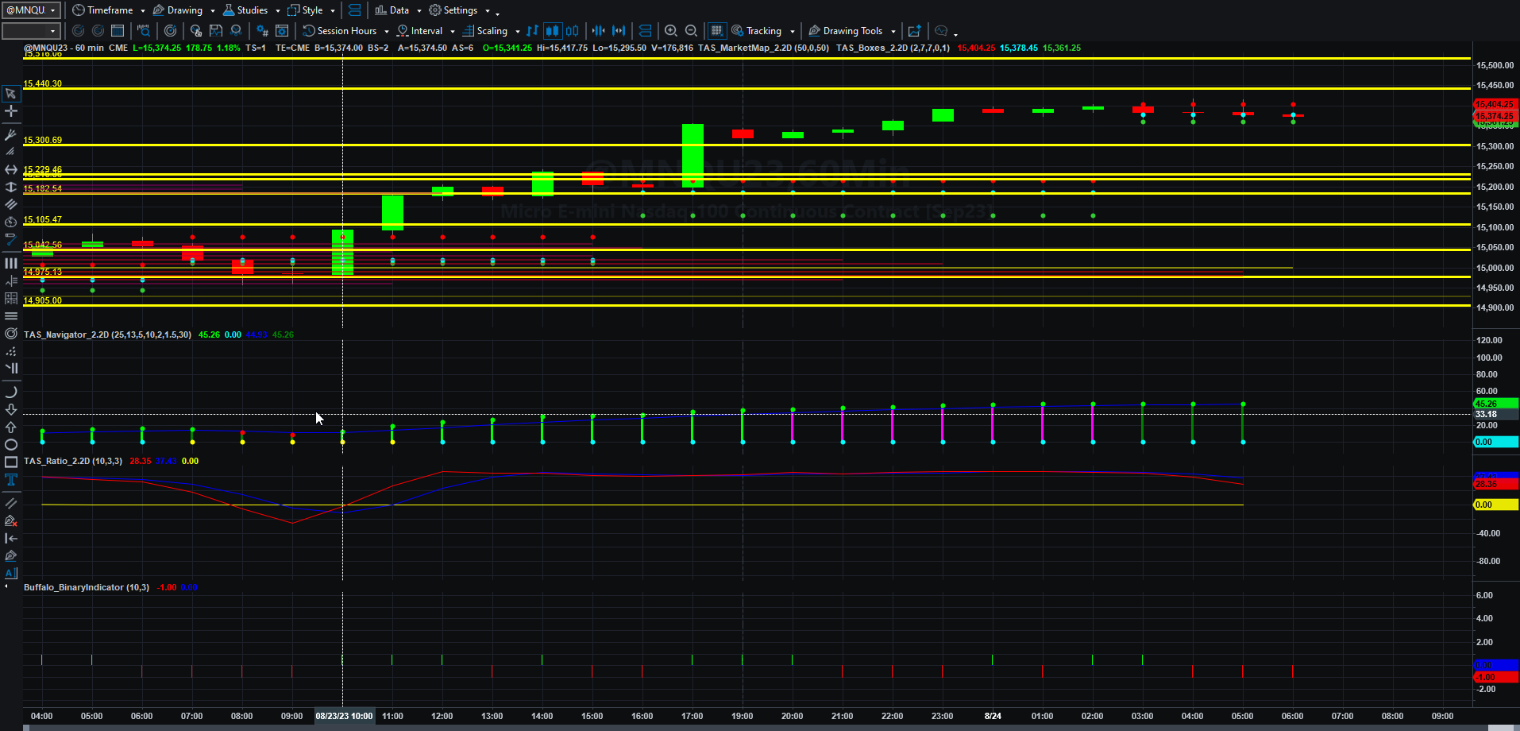
Task: Click the Tracking button
Action: [762, 31]
